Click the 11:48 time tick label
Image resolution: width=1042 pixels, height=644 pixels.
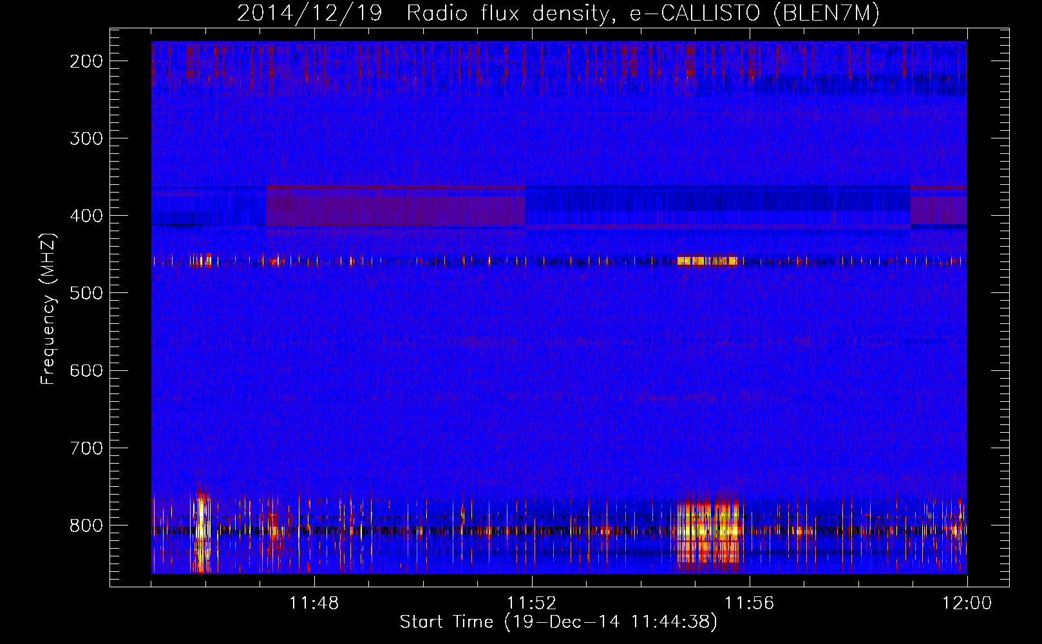(314, 603)
